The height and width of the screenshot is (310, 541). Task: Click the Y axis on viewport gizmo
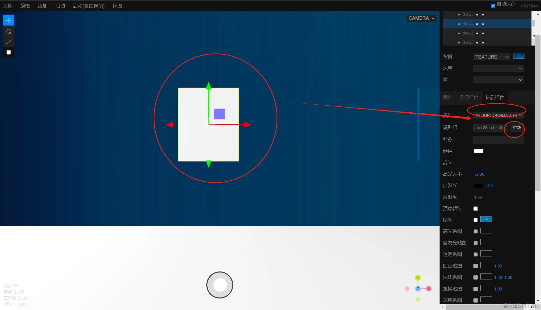coord(418,278)
